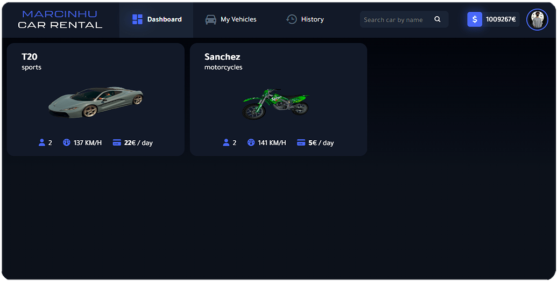Focus the Search car by name field
Image resolution: width=557 pixels, height=281 pixels.
click(x=396, y=20)
